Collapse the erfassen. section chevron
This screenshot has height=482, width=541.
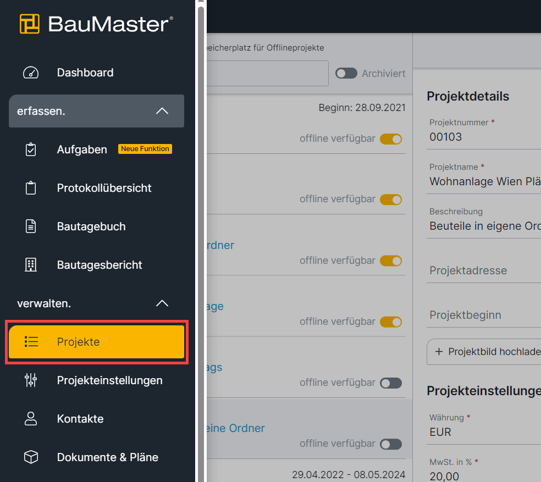pyautogui.click(x=162, y=111)
